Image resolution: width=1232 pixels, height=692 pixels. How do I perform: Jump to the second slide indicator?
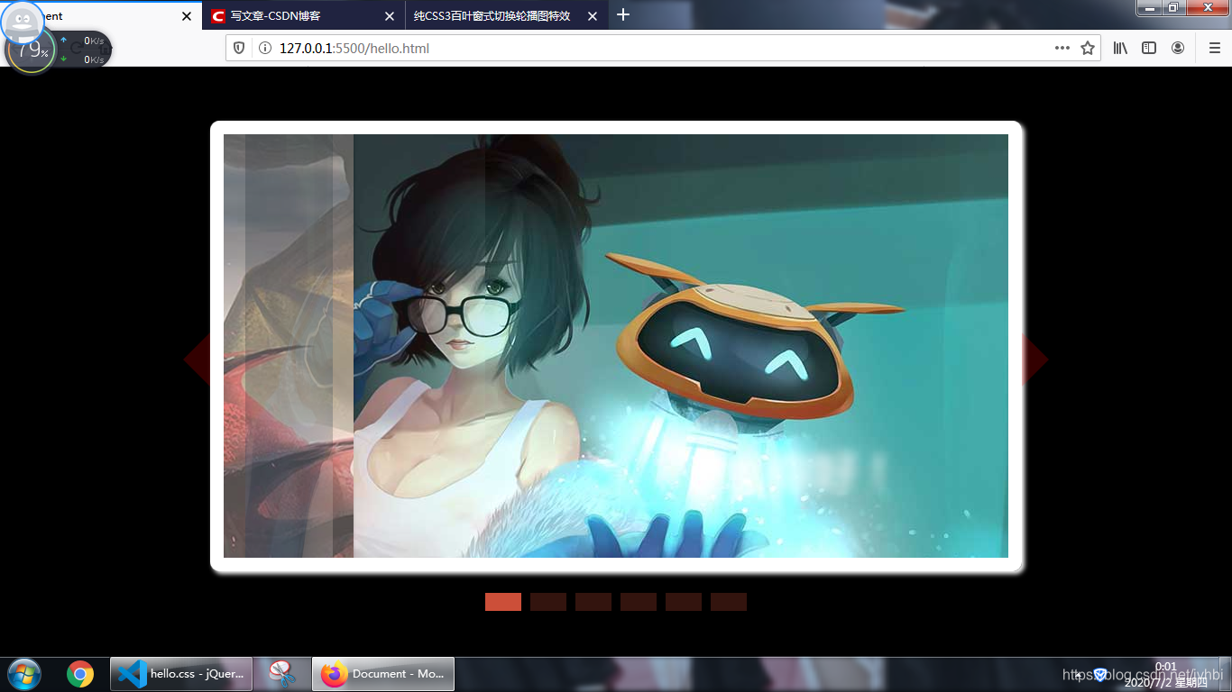[x=548, y=602]
